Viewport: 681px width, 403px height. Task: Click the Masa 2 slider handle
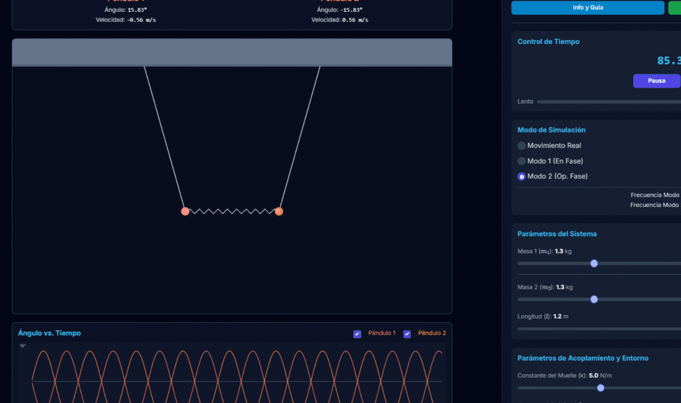pyautogui.click(x=594, y=299)
